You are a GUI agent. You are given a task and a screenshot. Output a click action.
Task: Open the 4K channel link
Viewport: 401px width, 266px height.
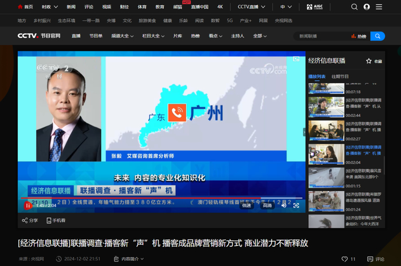coord(220,7)
